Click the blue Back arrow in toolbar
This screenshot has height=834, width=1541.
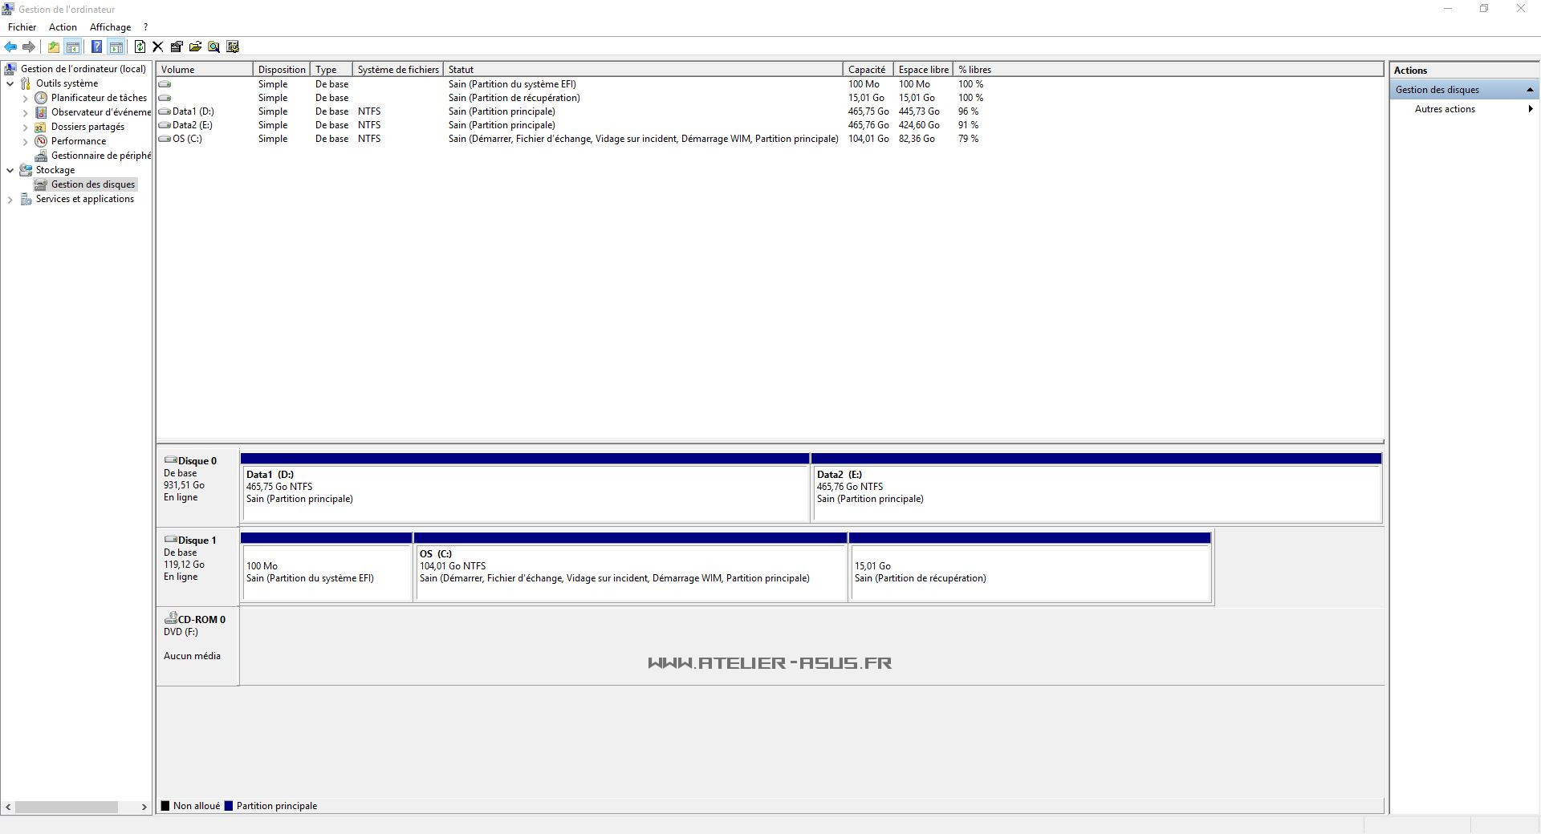[10, 47]
